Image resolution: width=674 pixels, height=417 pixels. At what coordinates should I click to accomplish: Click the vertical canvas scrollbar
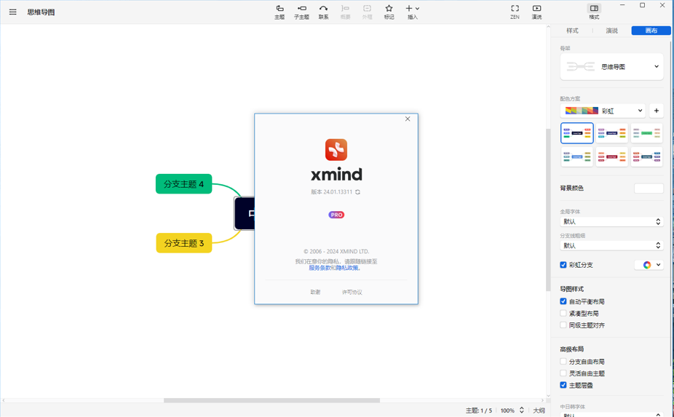[548, 210]
